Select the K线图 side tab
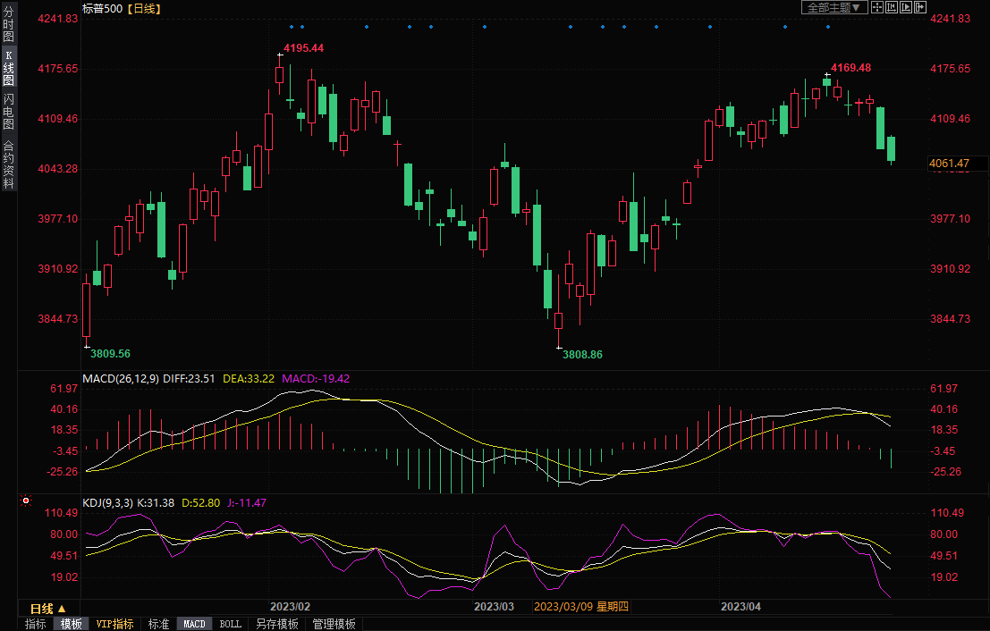This screenshot has width=990, height=631. pos(8,68)
